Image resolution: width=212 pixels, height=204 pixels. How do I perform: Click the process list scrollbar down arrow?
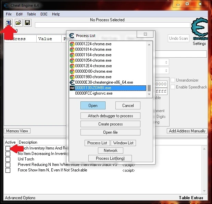[149, 94]
